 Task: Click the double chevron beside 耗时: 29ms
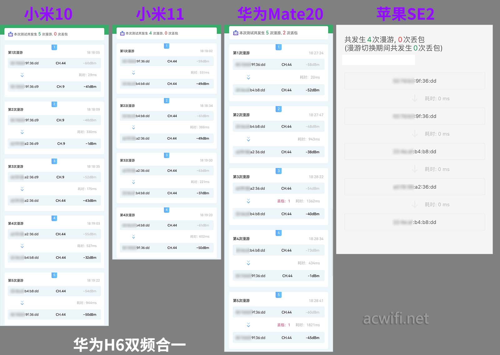(22, 75)
